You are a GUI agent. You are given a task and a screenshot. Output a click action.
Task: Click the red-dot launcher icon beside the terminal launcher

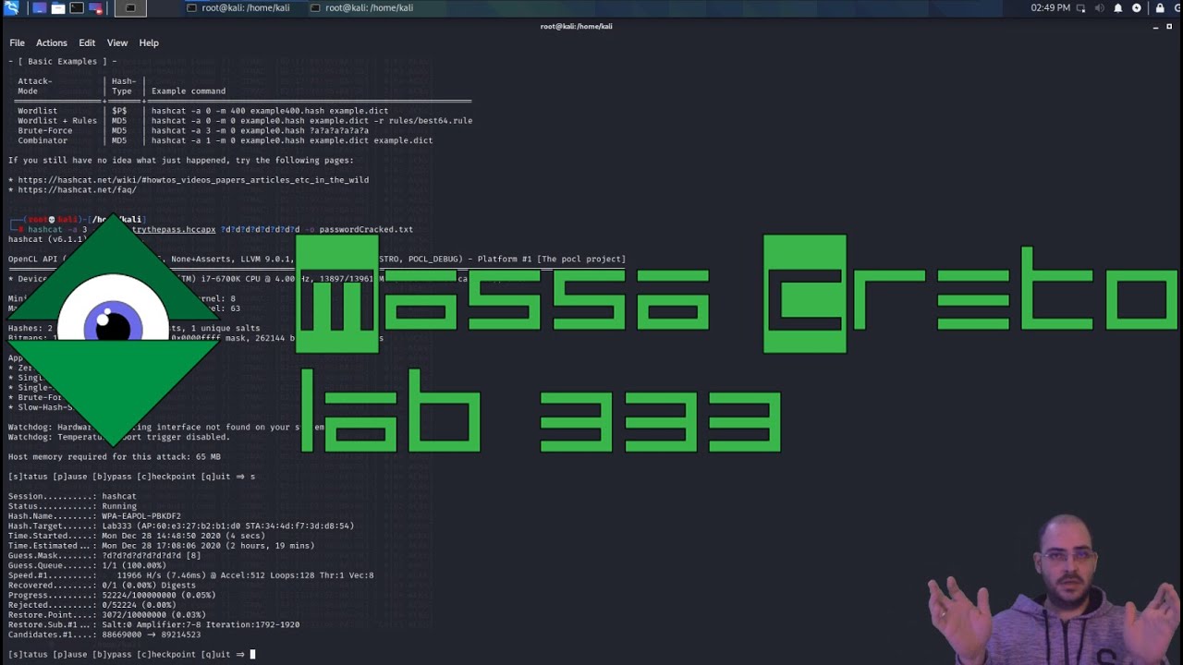96,8
